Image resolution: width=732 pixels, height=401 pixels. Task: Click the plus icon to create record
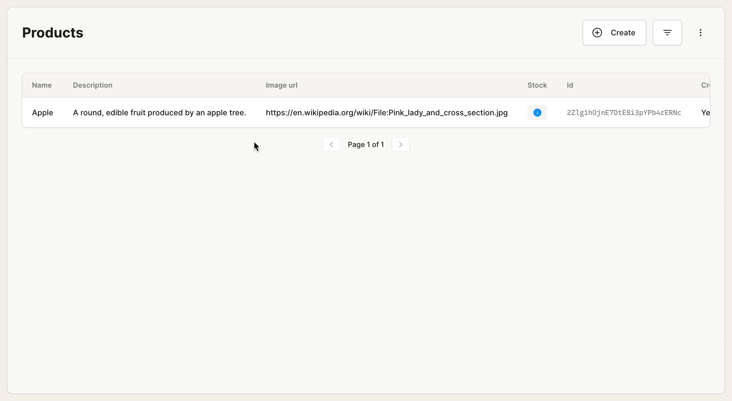click(x=598, y=32)
